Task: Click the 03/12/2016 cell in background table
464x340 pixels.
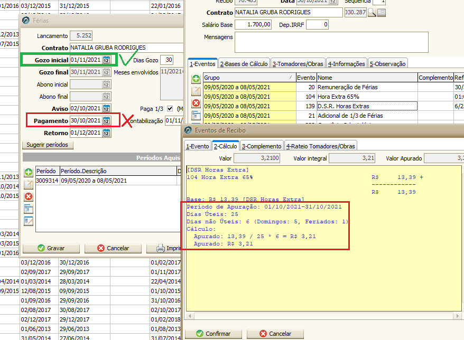Action: 39,262
